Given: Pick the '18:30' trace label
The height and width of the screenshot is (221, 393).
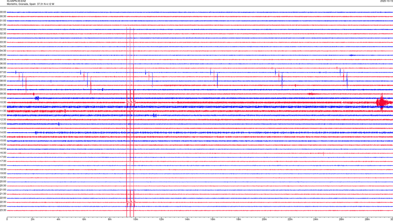Looking at the screenshot, I should click(x=3, y=169).
